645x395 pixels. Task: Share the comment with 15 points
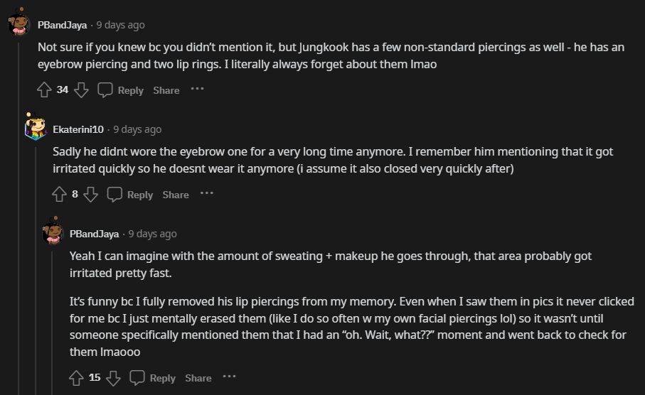pos(198,378)
